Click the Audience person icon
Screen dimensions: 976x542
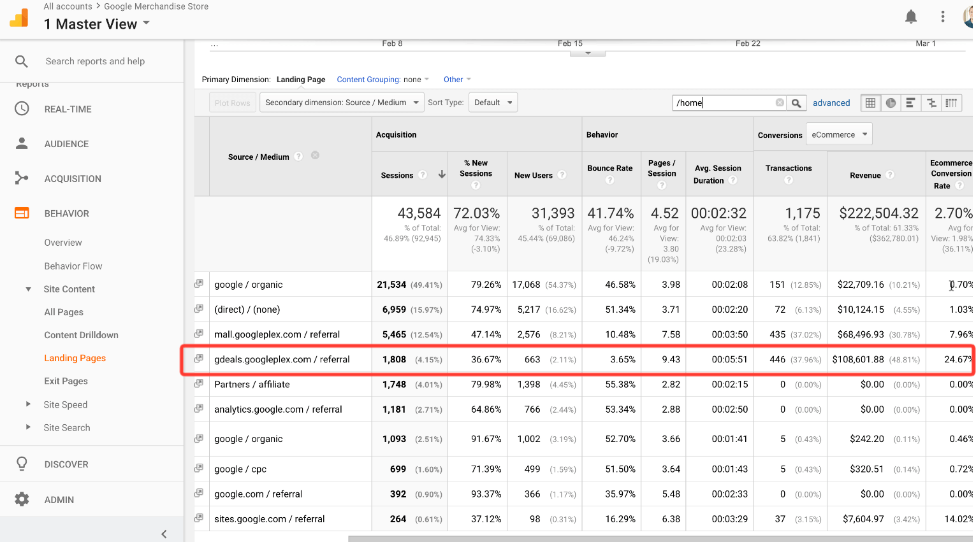tap(22, 143)
